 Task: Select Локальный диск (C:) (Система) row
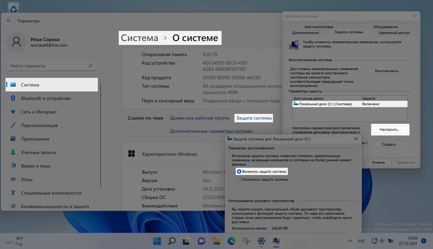(350, 104)
